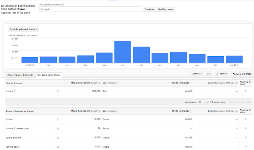Click trend chart icon for "apple iphone 6"
The width and height of the screenshot is (254, 150).
[58, 137]
